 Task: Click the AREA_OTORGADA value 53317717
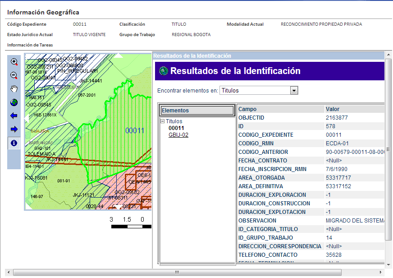click(338, 178)
